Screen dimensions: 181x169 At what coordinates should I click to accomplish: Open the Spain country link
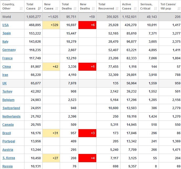pos(7,33)
